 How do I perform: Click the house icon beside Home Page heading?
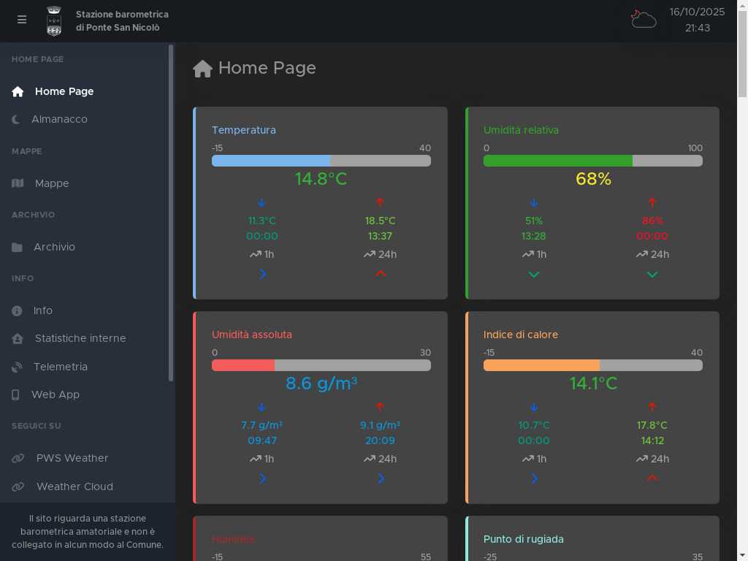tap(202, 69)
